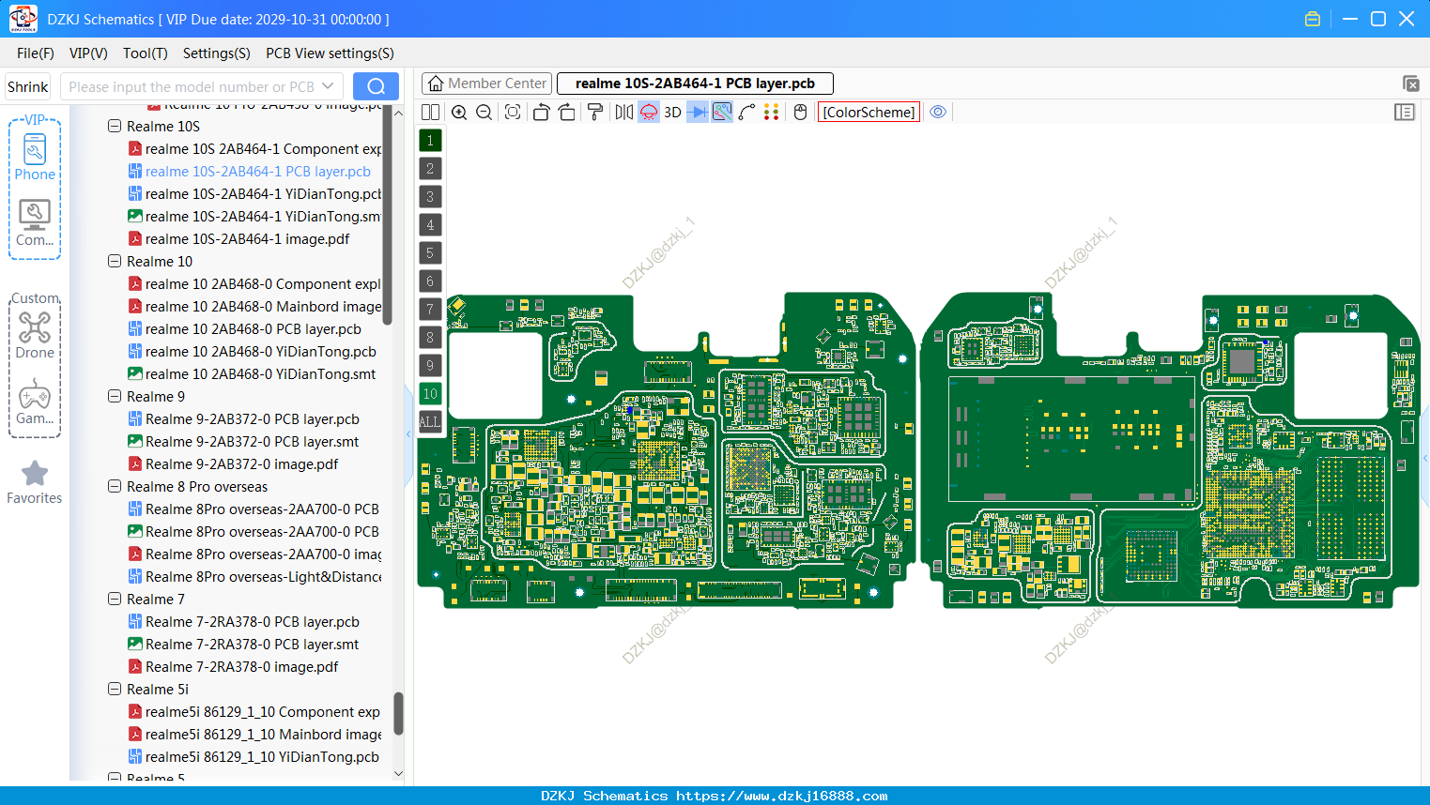This screenshot has width=1430, height=805.
Task: Open Favorites star icon
Action: (x=35, y=482)
